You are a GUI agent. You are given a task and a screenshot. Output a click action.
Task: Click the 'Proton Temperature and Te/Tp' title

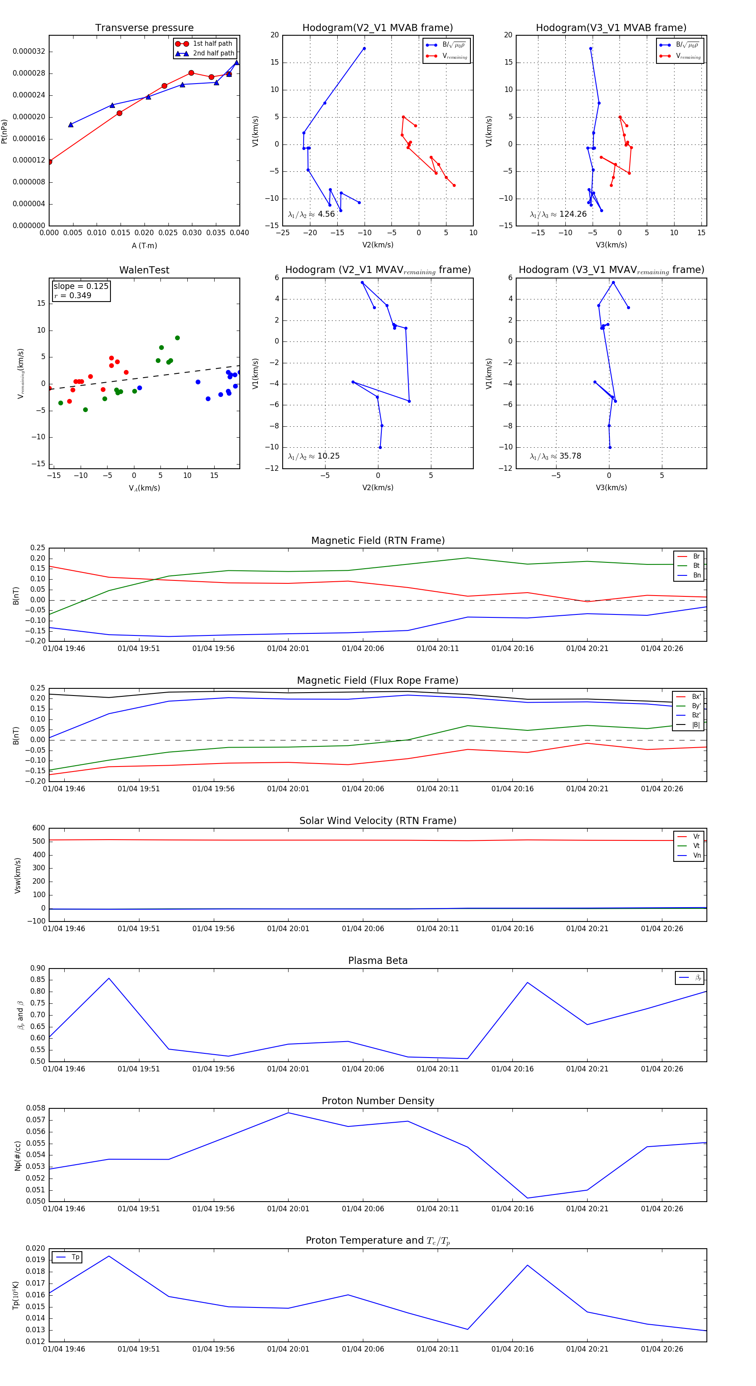tap(378, 1241)
